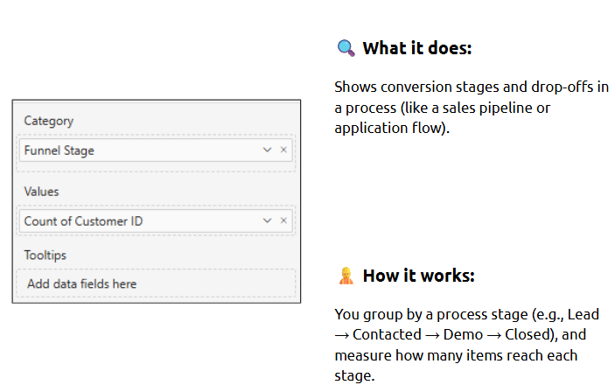Click the paragraph starting 'You group by'

click(x=467, y=345)
